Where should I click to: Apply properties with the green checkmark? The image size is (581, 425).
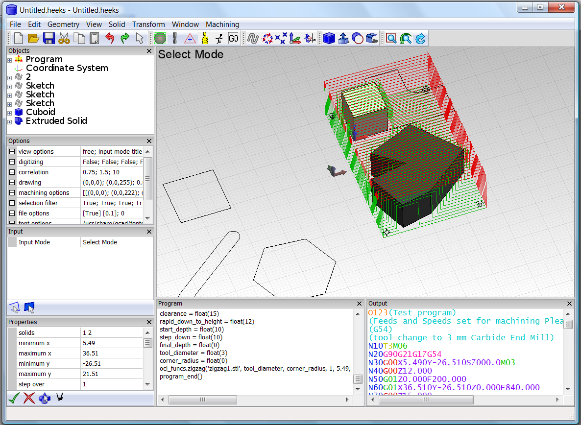(14, 398)
